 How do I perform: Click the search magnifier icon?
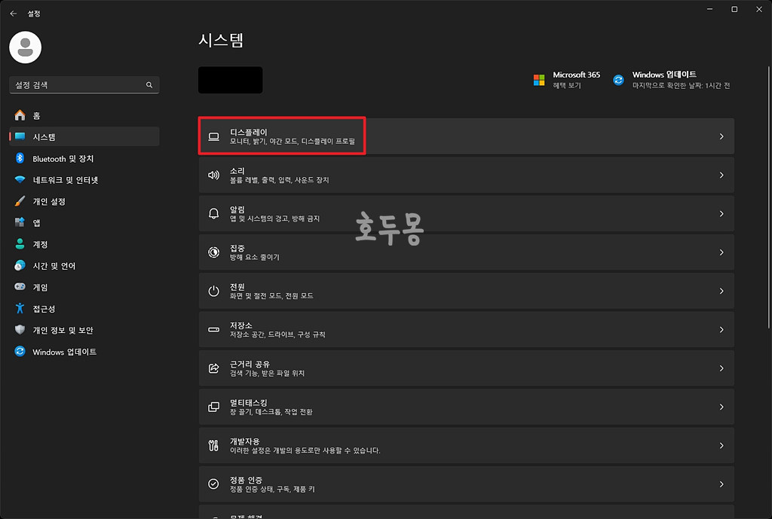pos(149,85)
